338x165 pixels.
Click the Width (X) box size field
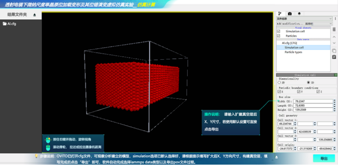point(305,101)
